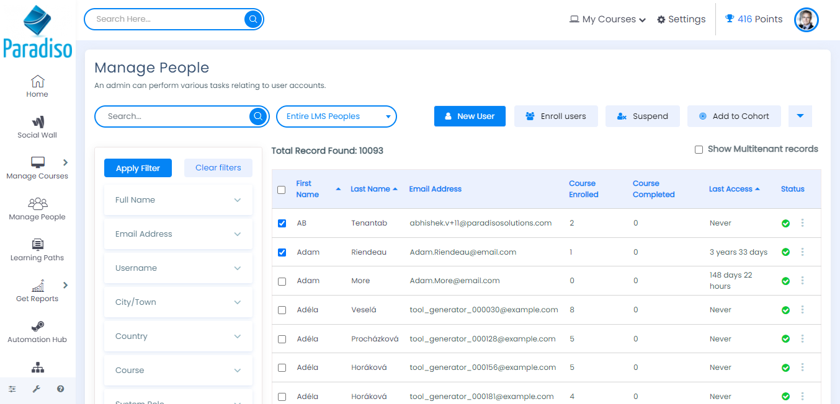Screen dimensions: 840x404
Task: Click the New User button
Action: tap(470, 116)
